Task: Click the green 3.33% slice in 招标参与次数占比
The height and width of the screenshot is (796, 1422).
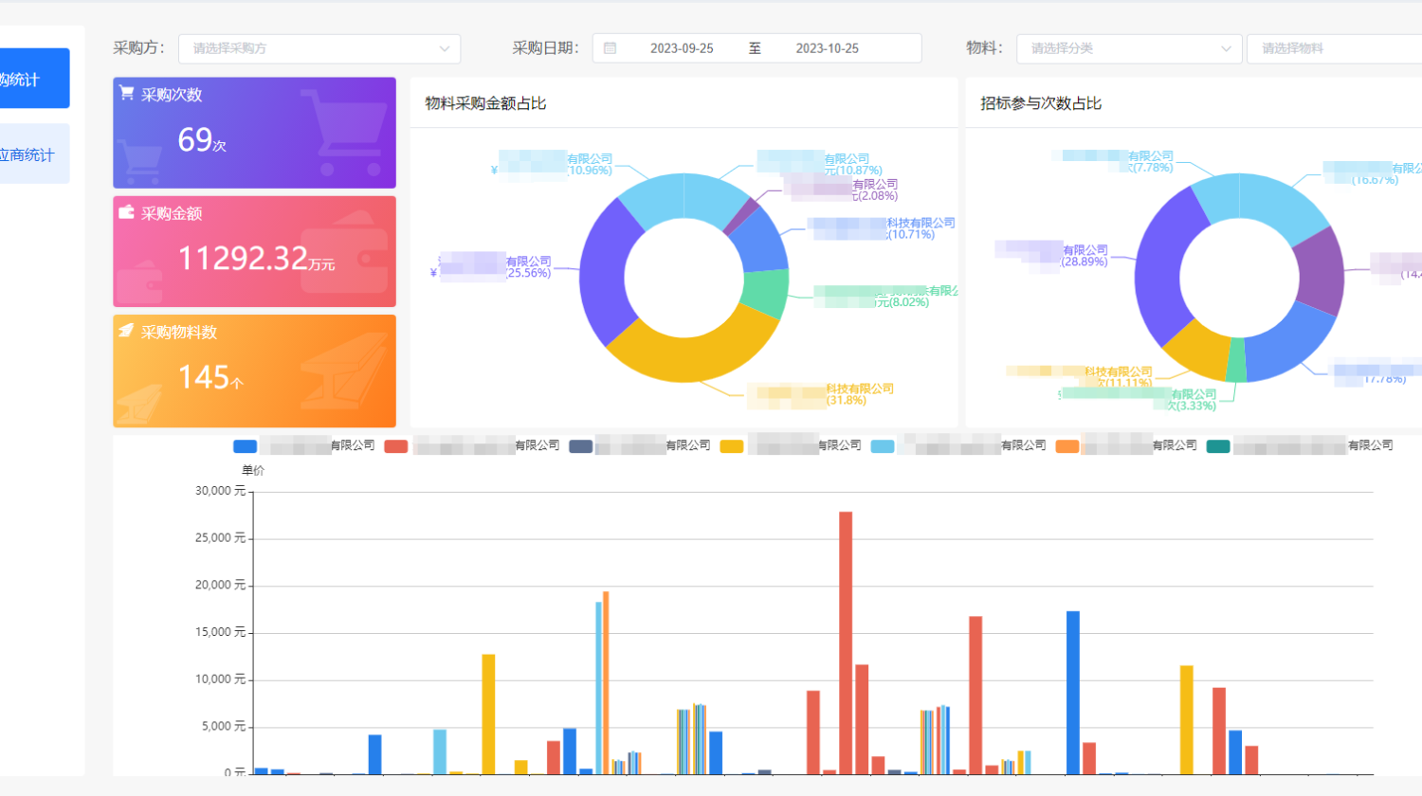Action: coord(1236,360)
